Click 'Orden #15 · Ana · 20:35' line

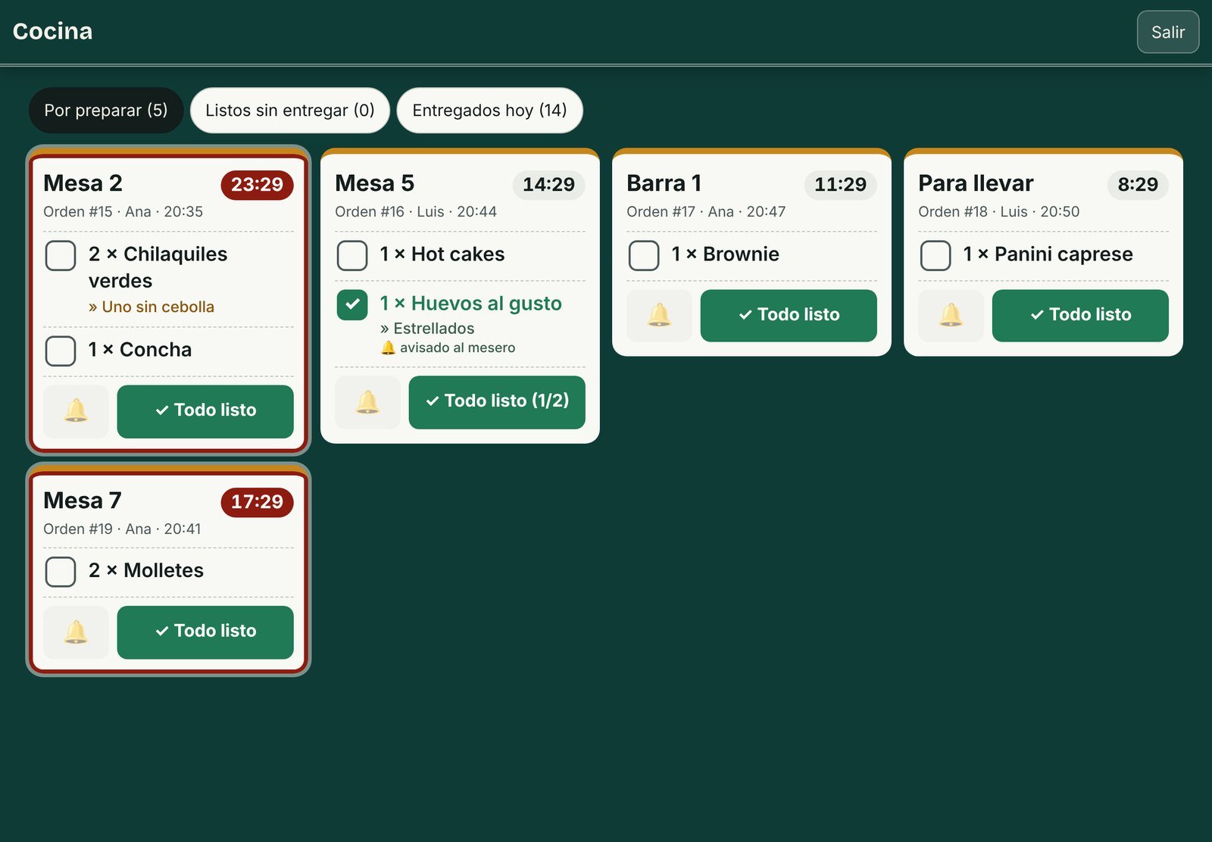(x=123, y=212)
